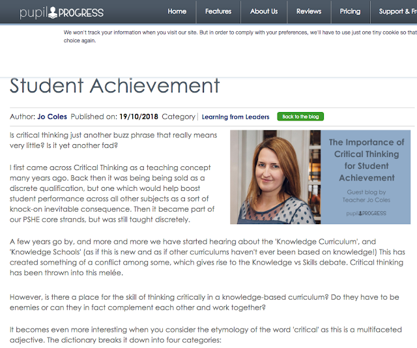Open the Pricing page
This screenshot has width=417, height=348.
pos(350,12)
